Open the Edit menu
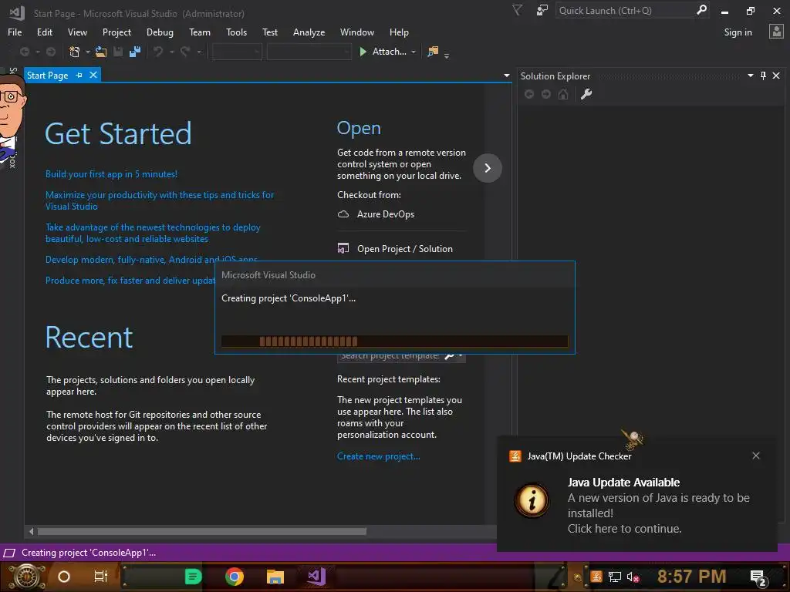 pyautogui.click(x=44, y=32)
